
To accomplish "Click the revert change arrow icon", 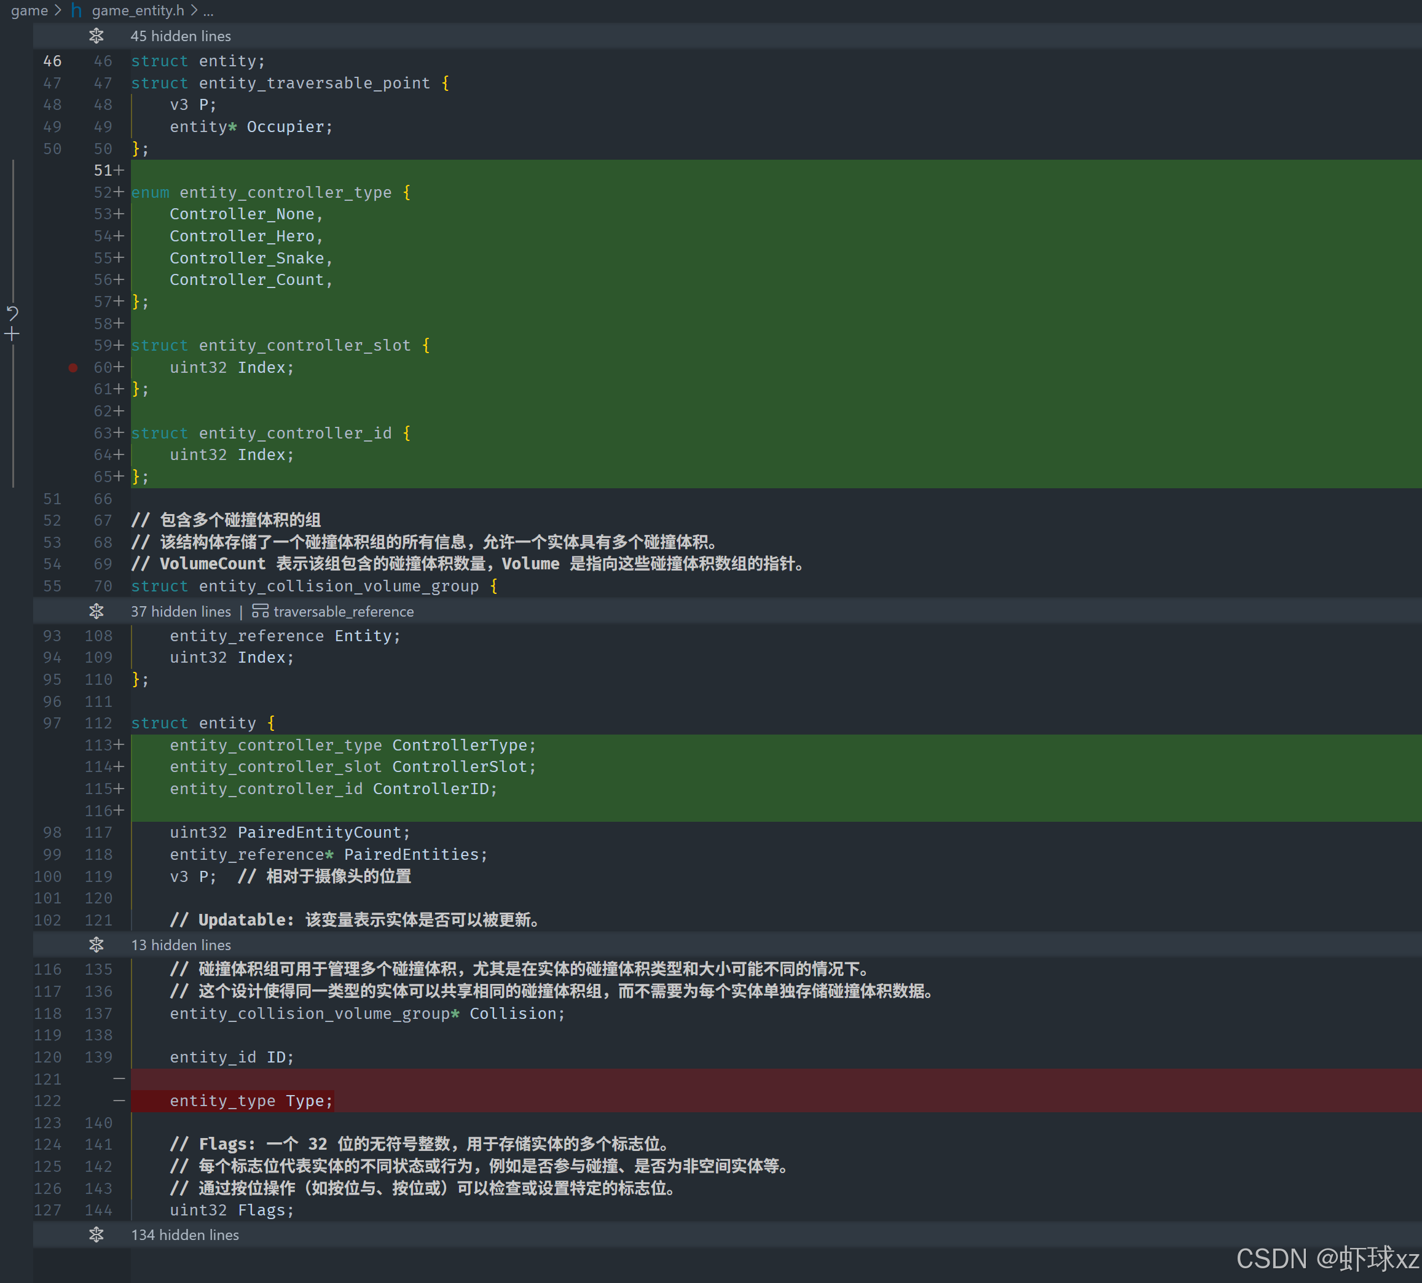I will coord(12,313).
